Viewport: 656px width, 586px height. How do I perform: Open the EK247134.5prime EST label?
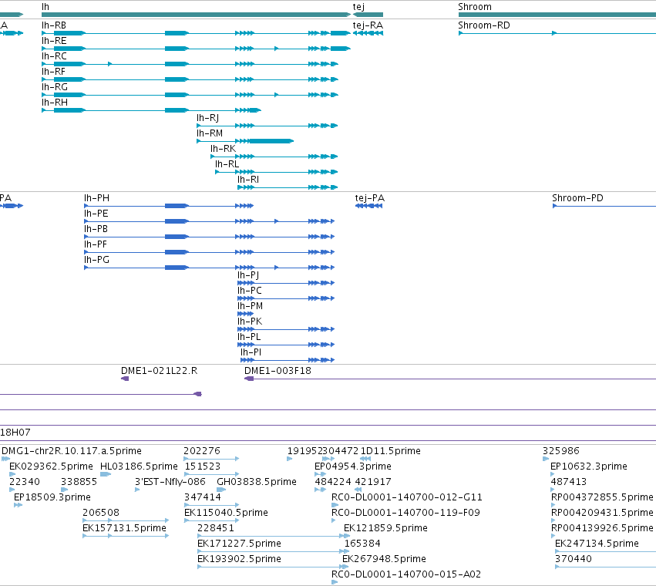tap(597, 544)
